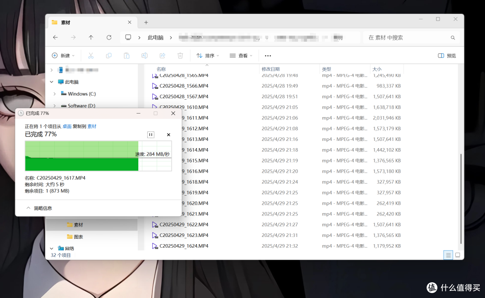The height and width of the screenshot is (298, 485).
Task: Expand the Windows (C:) drive node
Action: pyautogui.click(x=55, y=94)
